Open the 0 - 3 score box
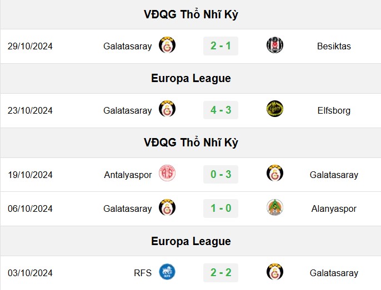The height and width of the screenshot is (290, 381). [220, 175]
